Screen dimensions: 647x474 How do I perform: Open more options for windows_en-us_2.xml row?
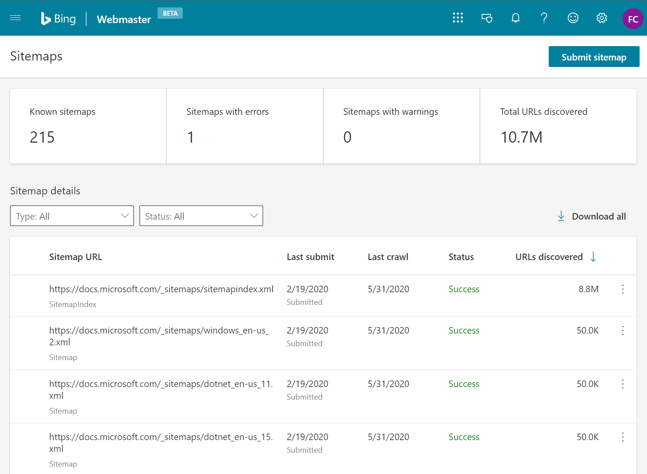click(623, 330)
